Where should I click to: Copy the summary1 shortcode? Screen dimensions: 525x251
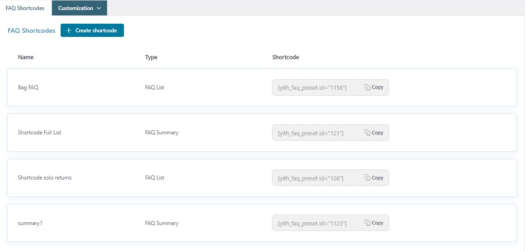coord(374,223)
